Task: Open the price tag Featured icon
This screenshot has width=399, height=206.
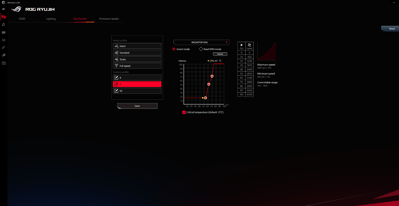Action: point(4,55)
